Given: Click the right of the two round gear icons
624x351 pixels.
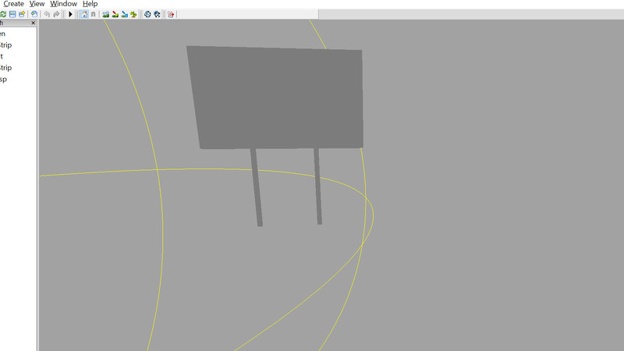Looking at the screenshot, I should point(157,14).
